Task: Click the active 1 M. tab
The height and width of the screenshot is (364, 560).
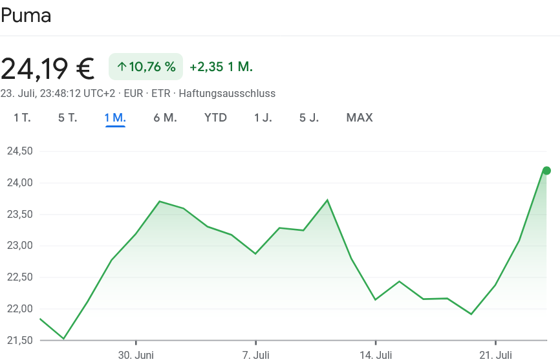Action: click(115, 118)
